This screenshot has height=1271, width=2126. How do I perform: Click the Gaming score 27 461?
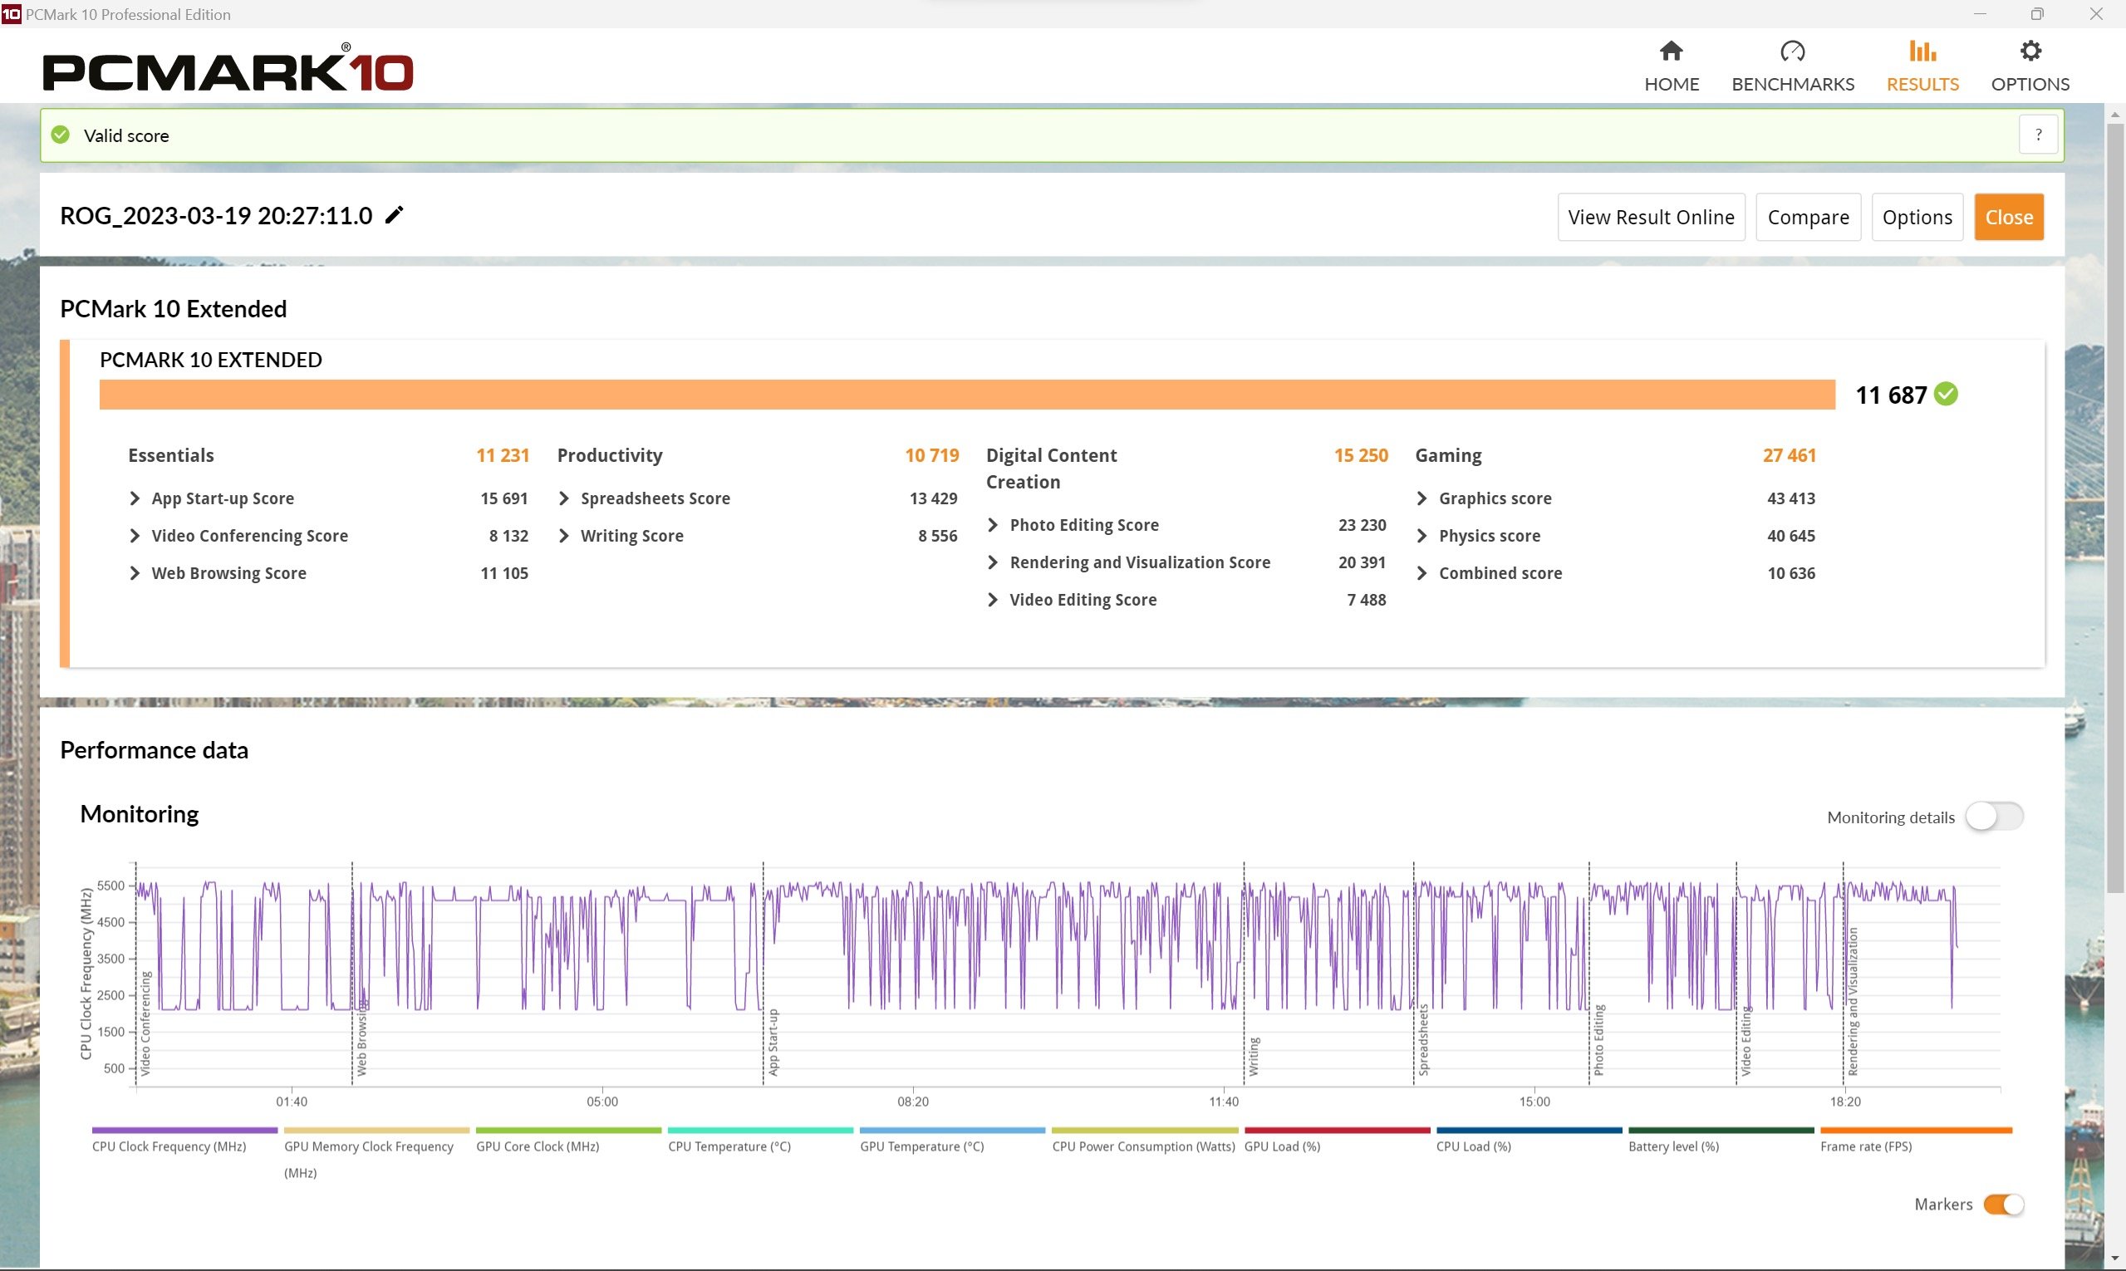(x=1790, y=455)
